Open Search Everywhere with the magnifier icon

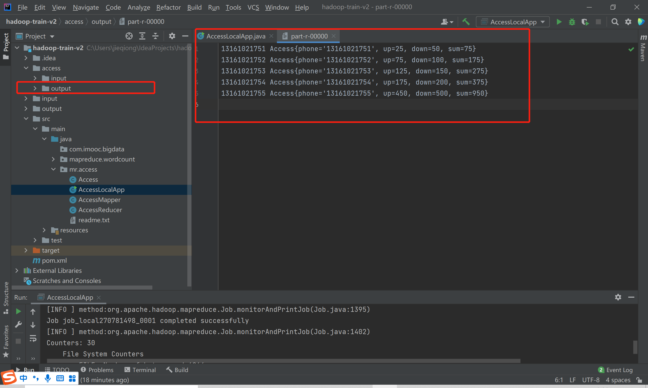pyautogui.click(x=615, y=22)
